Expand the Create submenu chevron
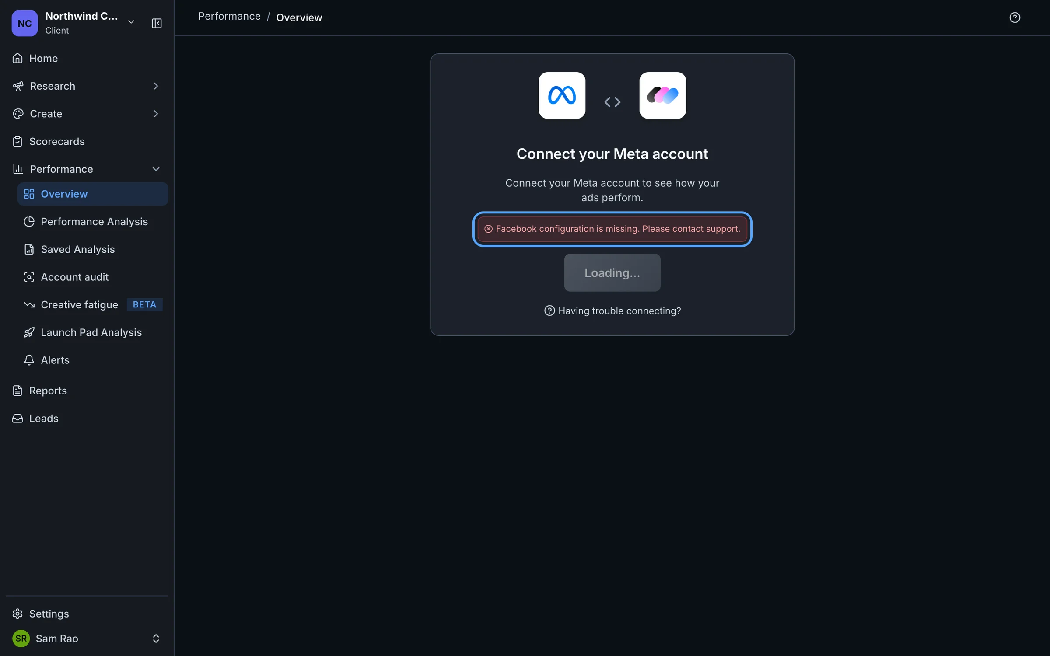 156,114
